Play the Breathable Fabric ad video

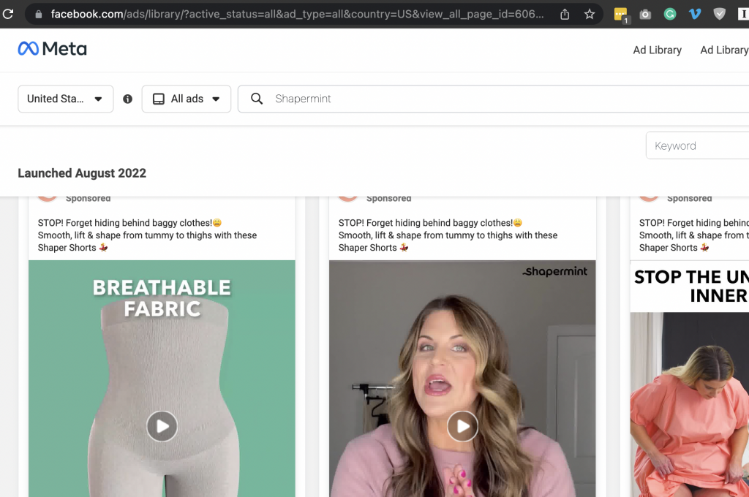(x=162, y=426)
